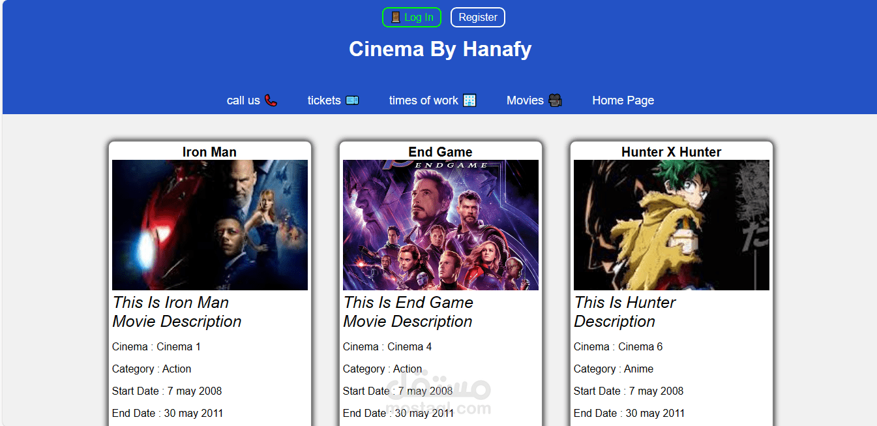
Task: Click End Game's 'Category : Action' text
Action: pyautogui.click(x=383, y=369)
